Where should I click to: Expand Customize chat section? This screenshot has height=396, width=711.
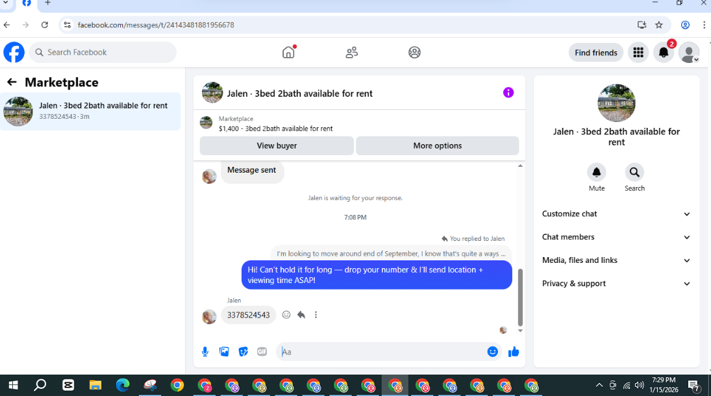click(616, 214)
